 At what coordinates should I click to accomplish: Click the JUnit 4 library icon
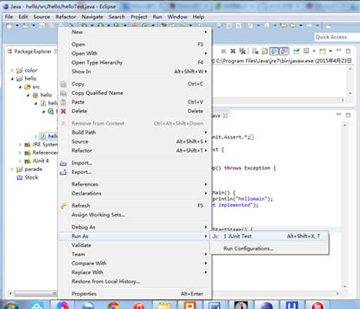(27, 161)
